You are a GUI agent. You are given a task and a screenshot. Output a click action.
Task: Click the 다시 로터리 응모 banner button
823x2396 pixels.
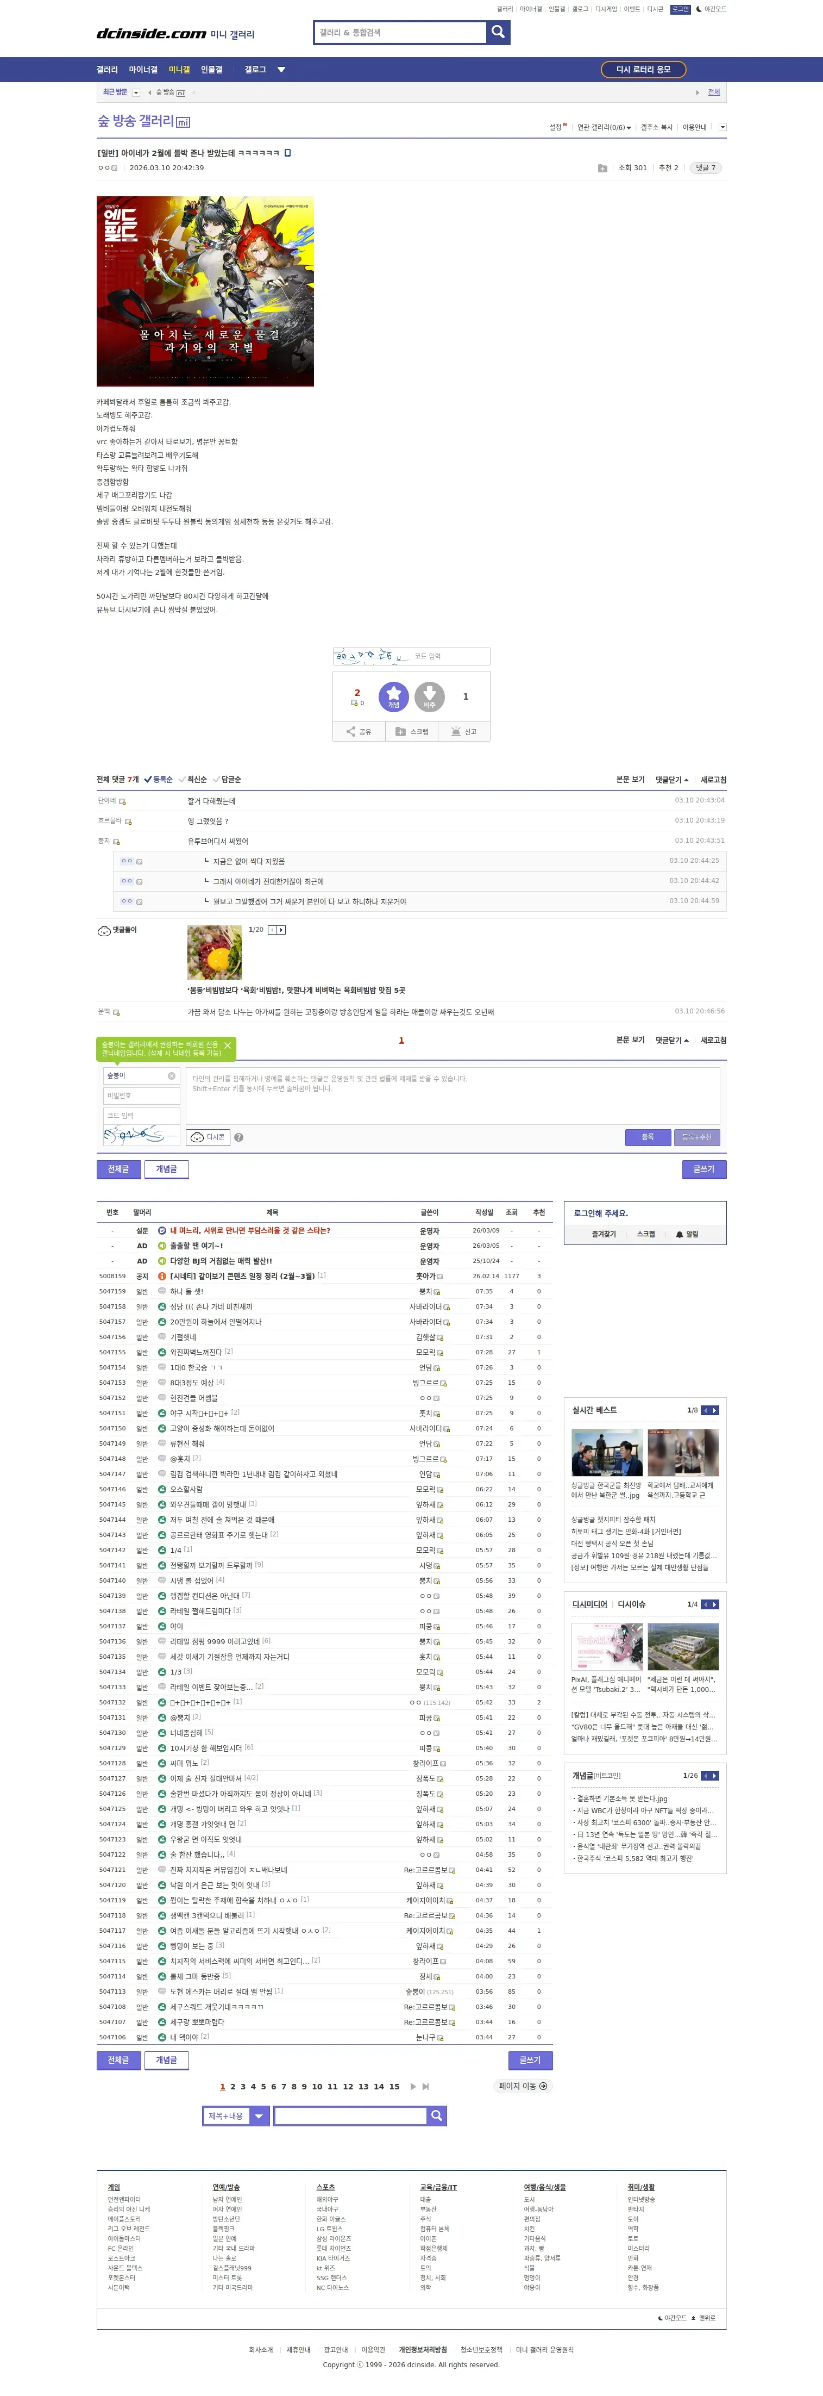coord(644,70)
